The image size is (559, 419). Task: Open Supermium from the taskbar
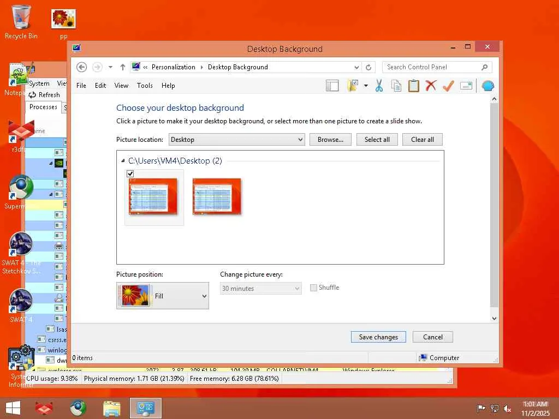point(78,408)
